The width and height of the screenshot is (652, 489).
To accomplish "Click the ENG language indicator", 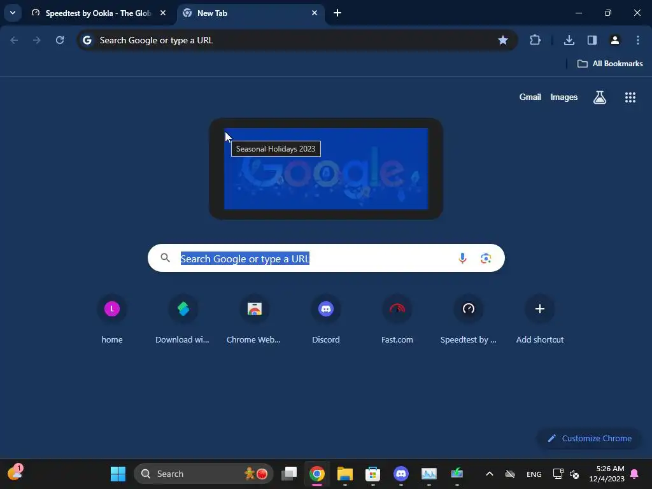I will [x=534, y=474].
